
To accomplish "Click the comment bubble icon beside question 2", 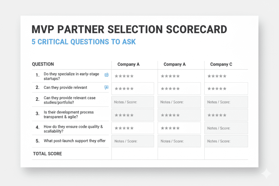I will click(x=107, y=88).
